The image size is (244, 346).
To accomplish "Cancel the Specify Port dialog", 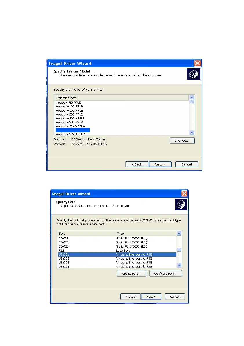I will pyautogui.click(x=175, y=297).
